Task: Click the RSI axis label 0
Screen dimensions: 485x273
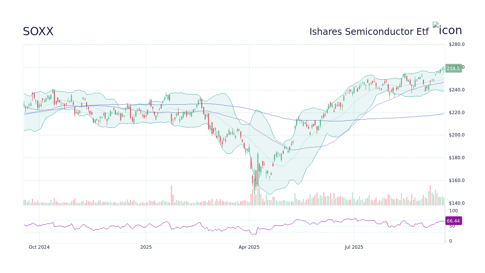Action: pyautogui.click(x=451, y=241)
